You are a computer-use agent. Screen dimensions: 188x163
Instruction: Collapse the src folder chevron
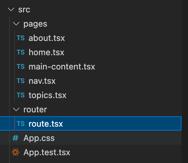pyautogui.click(x=11, y=9)
